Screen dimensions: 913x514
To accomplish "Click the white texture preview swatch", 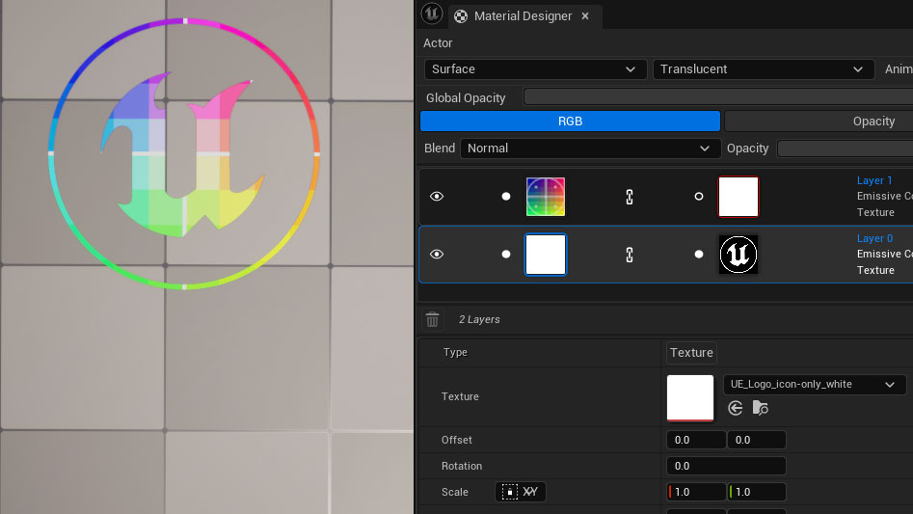I will pos(690,397).
